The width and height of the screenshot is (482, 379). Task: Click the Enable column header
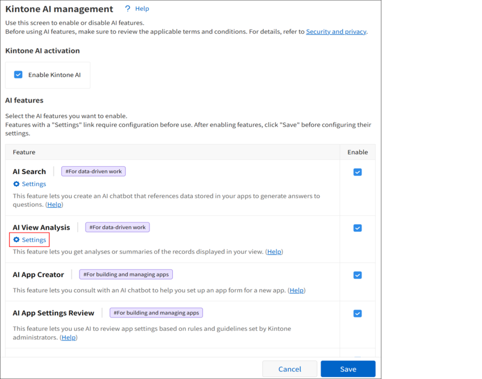pos(357,152)
